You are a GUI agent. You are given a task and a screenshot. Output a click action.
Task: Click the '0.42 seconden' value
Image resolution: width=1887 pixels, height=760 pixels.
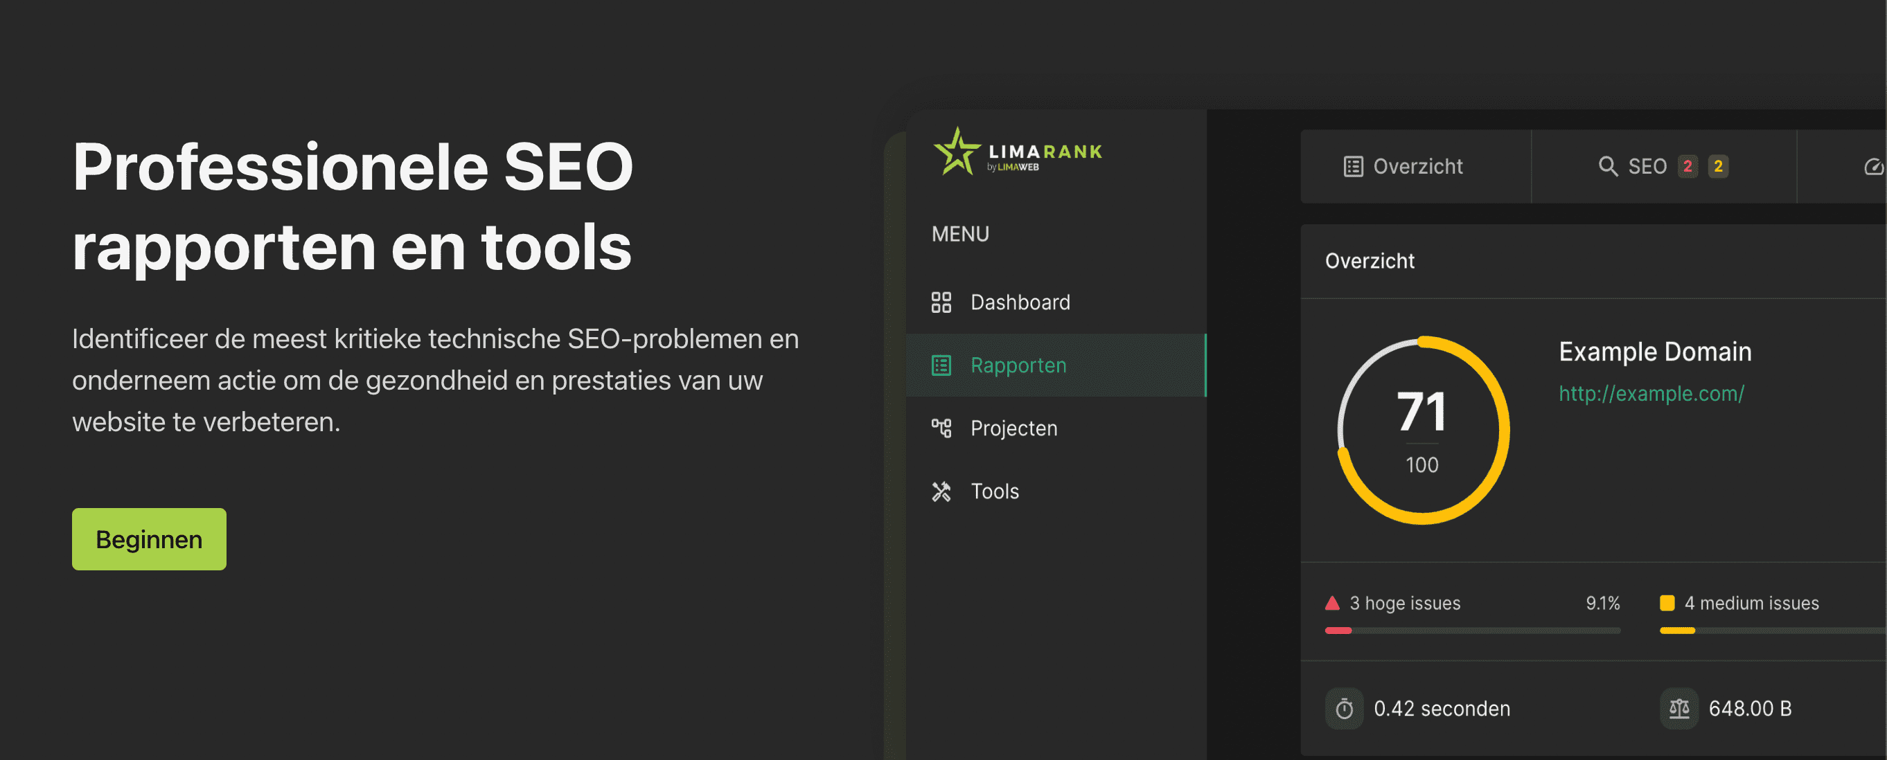tap(1442, 709)
